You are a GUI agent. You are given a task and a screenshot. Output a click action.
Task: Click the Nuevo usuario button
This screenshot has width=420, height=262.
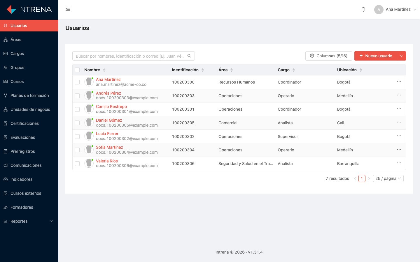coord(376,56)
